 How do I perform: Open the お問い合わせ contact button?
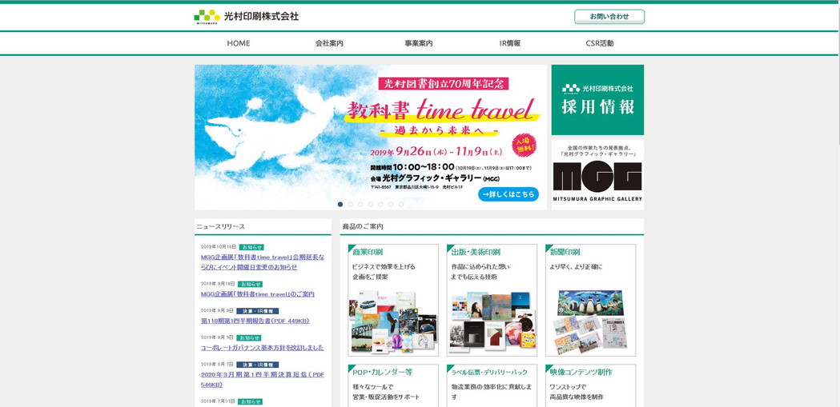point(609,17)
